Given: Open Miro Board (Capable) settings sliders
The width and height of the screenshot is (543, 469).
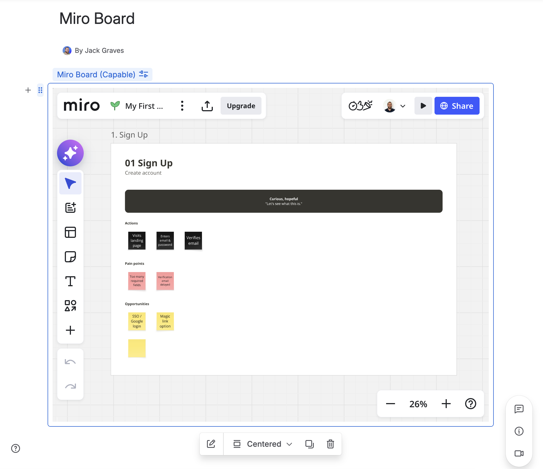Looking at the screenshot, I should coord(144,74).
